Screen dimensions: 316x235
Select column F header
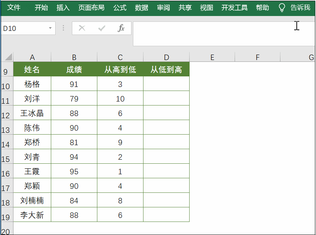(x=258, y=57)
